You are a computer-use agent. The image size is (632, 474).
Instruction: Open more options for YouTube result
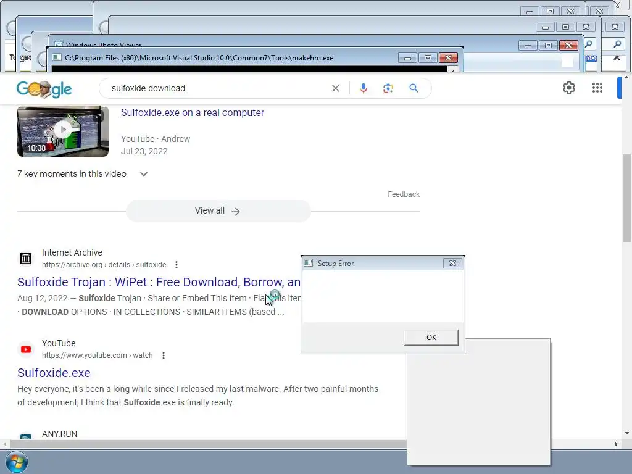163,355
